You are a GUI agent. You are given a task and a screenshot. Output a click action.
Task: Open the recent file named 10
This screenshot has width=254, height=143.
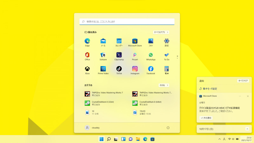(x=92, y=112)
